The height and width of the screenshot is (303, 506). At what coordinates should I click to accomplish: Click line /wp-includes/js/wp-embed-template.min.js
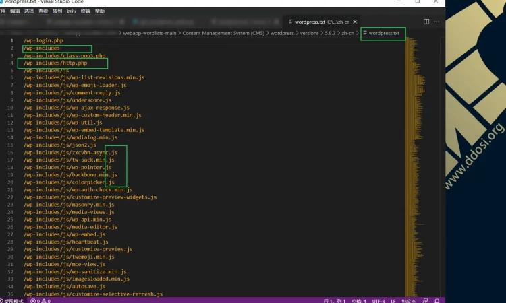[x=84, y=130]
